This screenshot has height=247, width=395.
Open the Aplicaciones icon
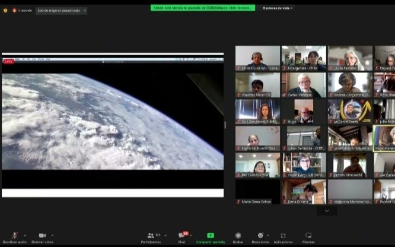[283, 235]
